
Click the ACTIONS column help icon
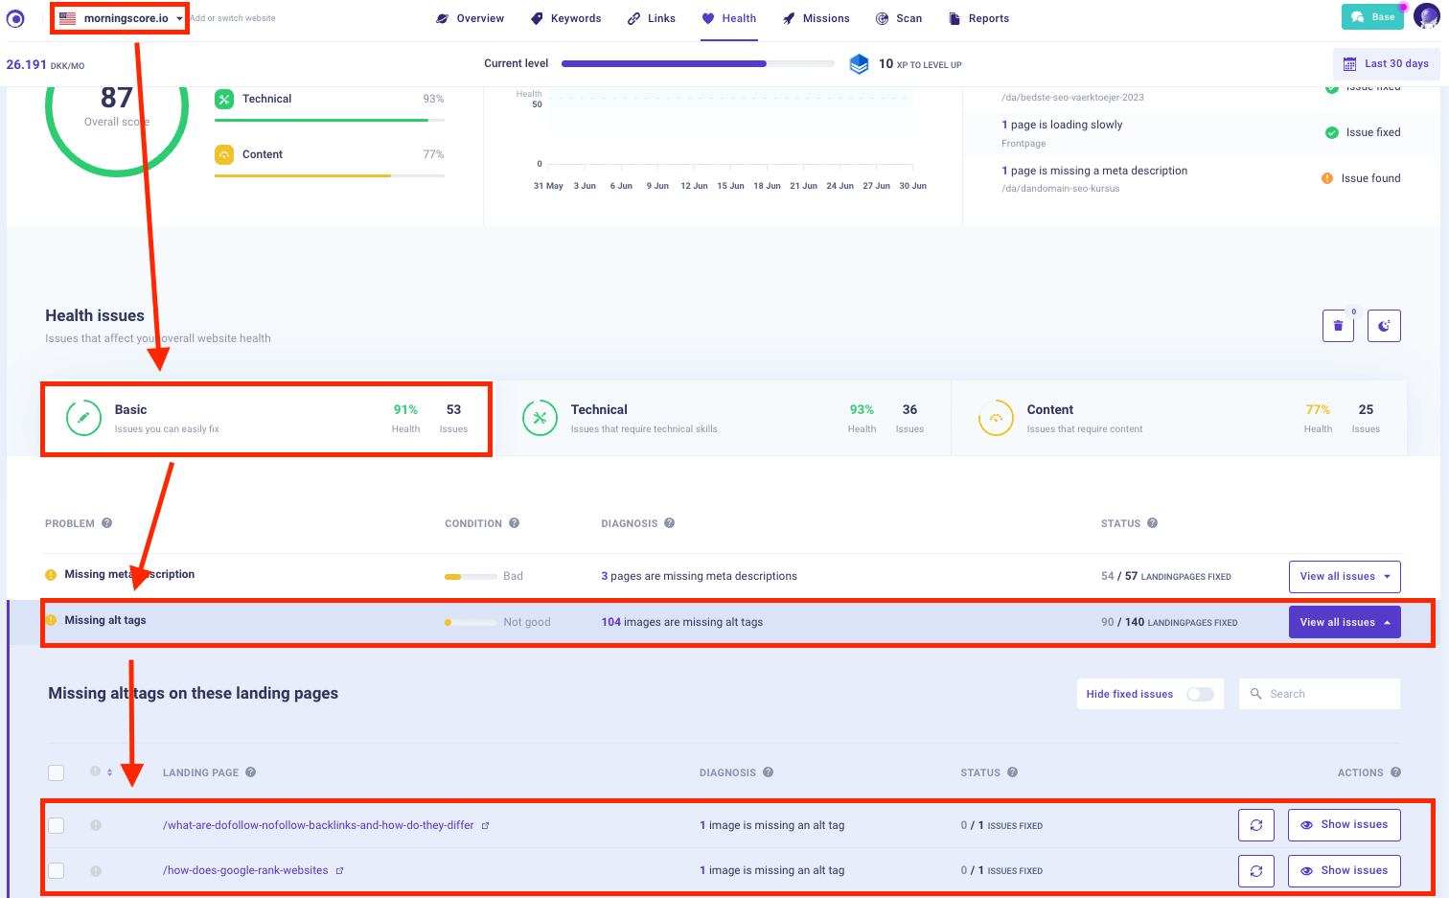pos(1395,772)
